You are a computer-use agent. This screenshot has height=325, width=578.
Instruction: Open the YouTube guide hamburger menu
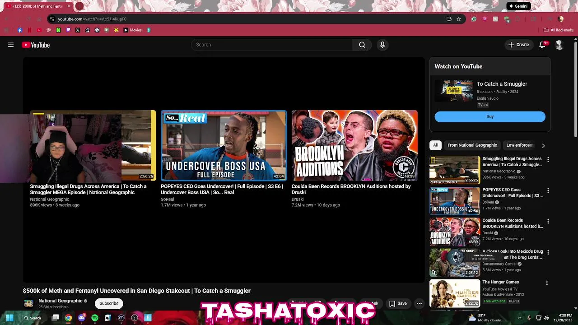[x=11, y=45]
